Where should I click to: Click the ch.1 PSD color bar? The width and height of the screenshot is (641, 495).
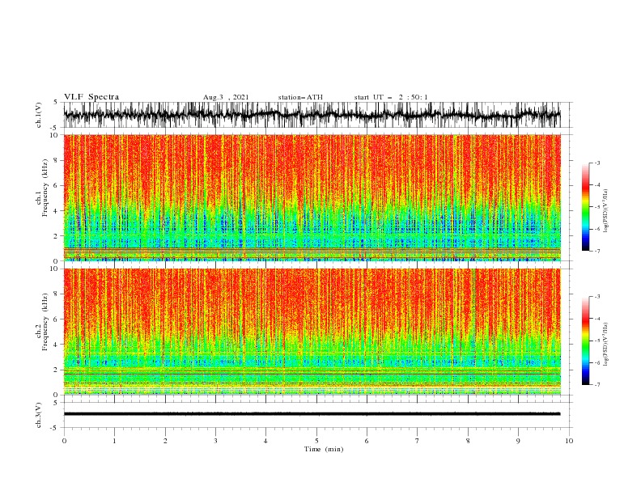[585, 207]
